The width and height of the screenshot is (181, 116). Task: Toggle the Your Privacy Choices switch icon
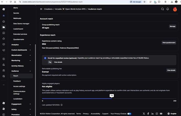[x=129, y=114]
